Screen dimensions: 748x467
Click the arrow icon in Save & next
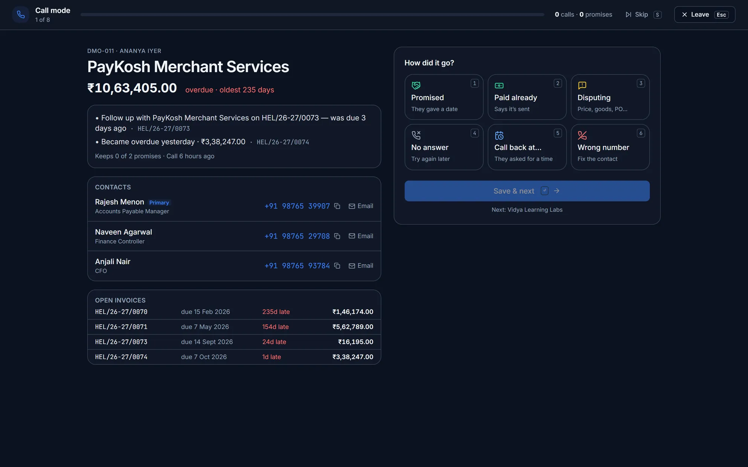557,191
